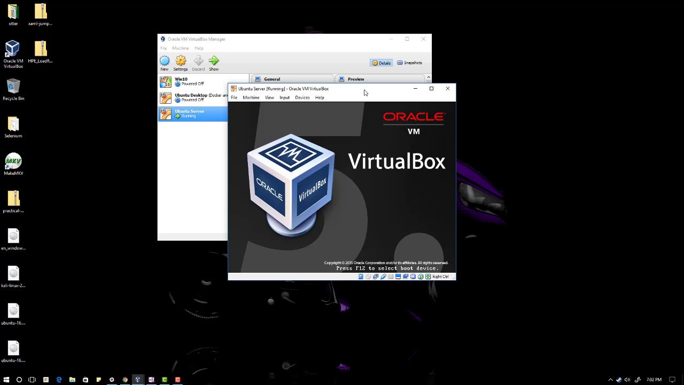Select the Ubuntu Server running machine entry

click(x=193, y=113)
